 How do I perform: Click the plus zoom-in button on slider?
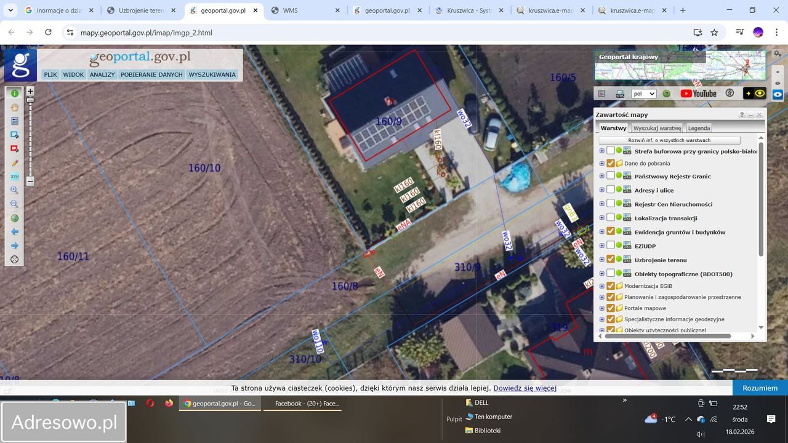tap(30, 91)
